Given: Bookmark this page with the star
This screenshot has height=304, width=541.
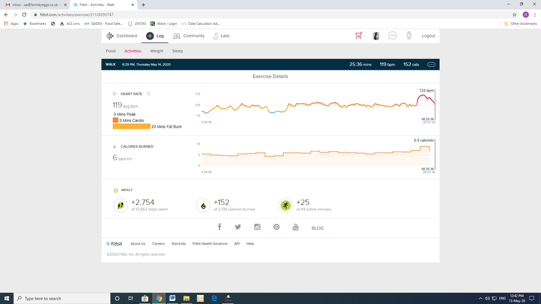Looking at the screenshot, I should [x=514, y=15].
